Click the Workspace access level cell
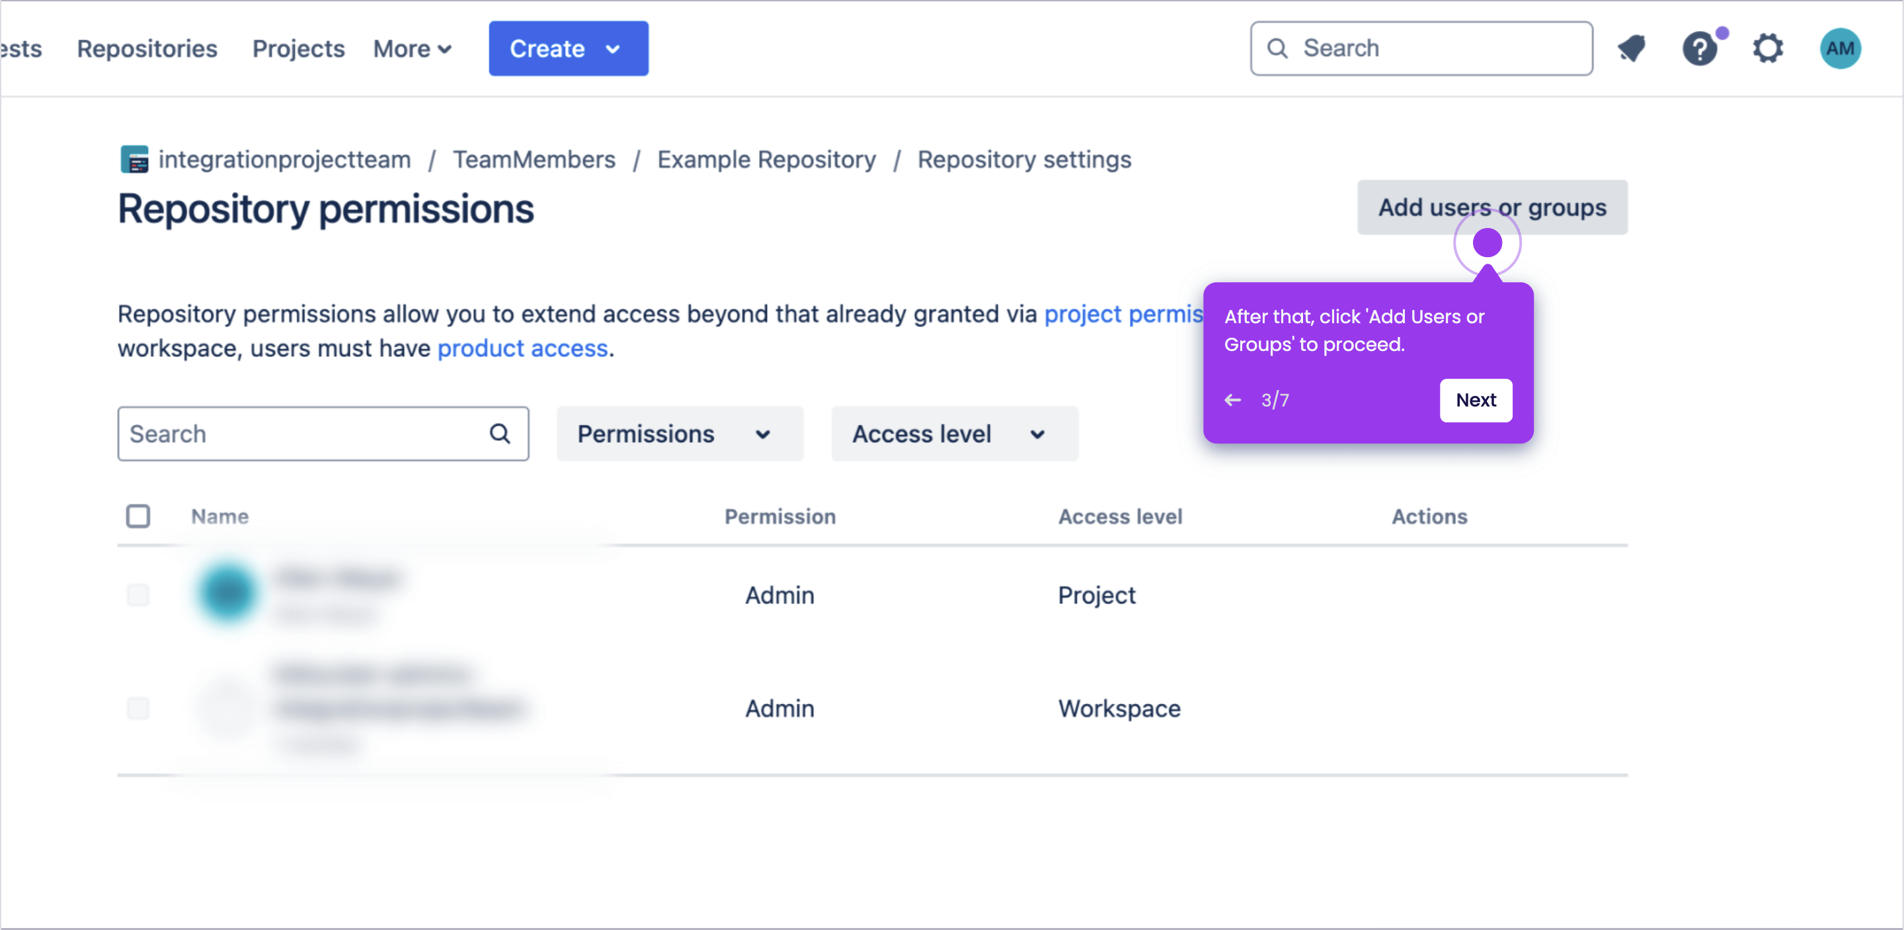 tap(1119, 709)
